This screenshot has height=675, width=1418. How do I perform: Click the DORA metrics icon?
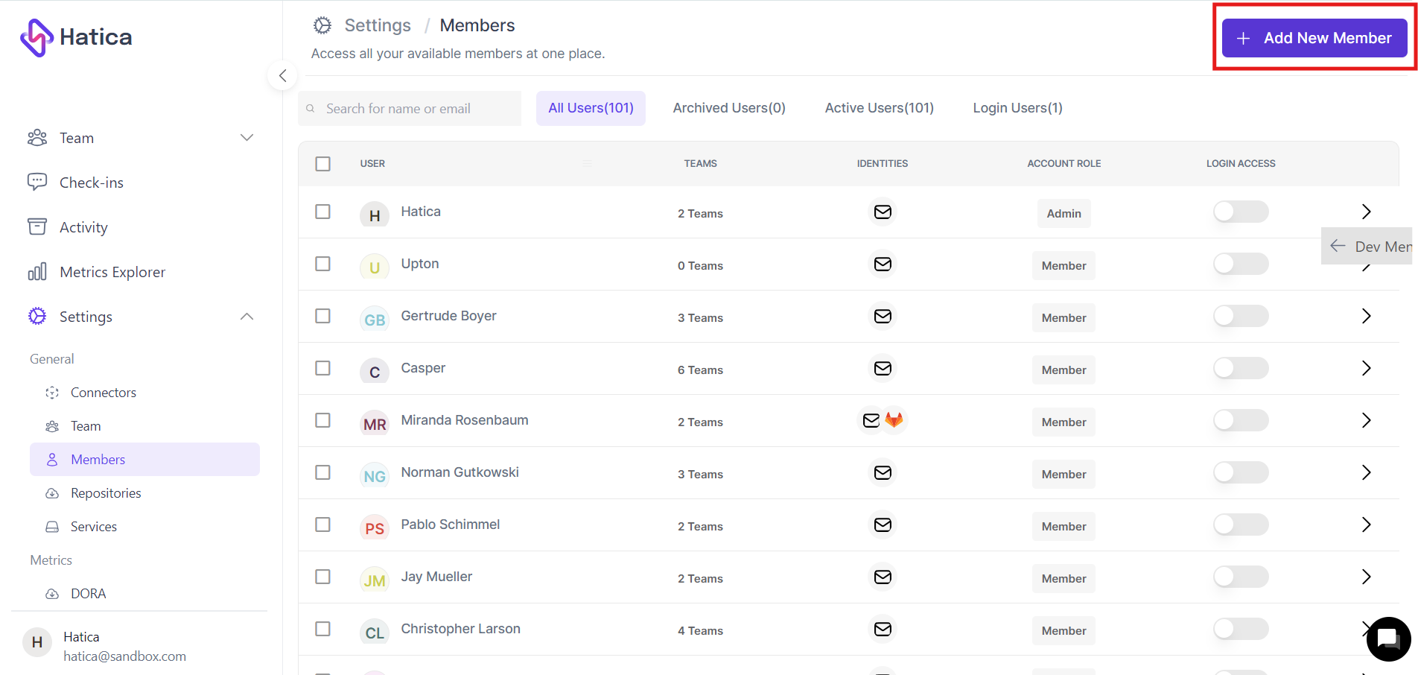(52, 594)
